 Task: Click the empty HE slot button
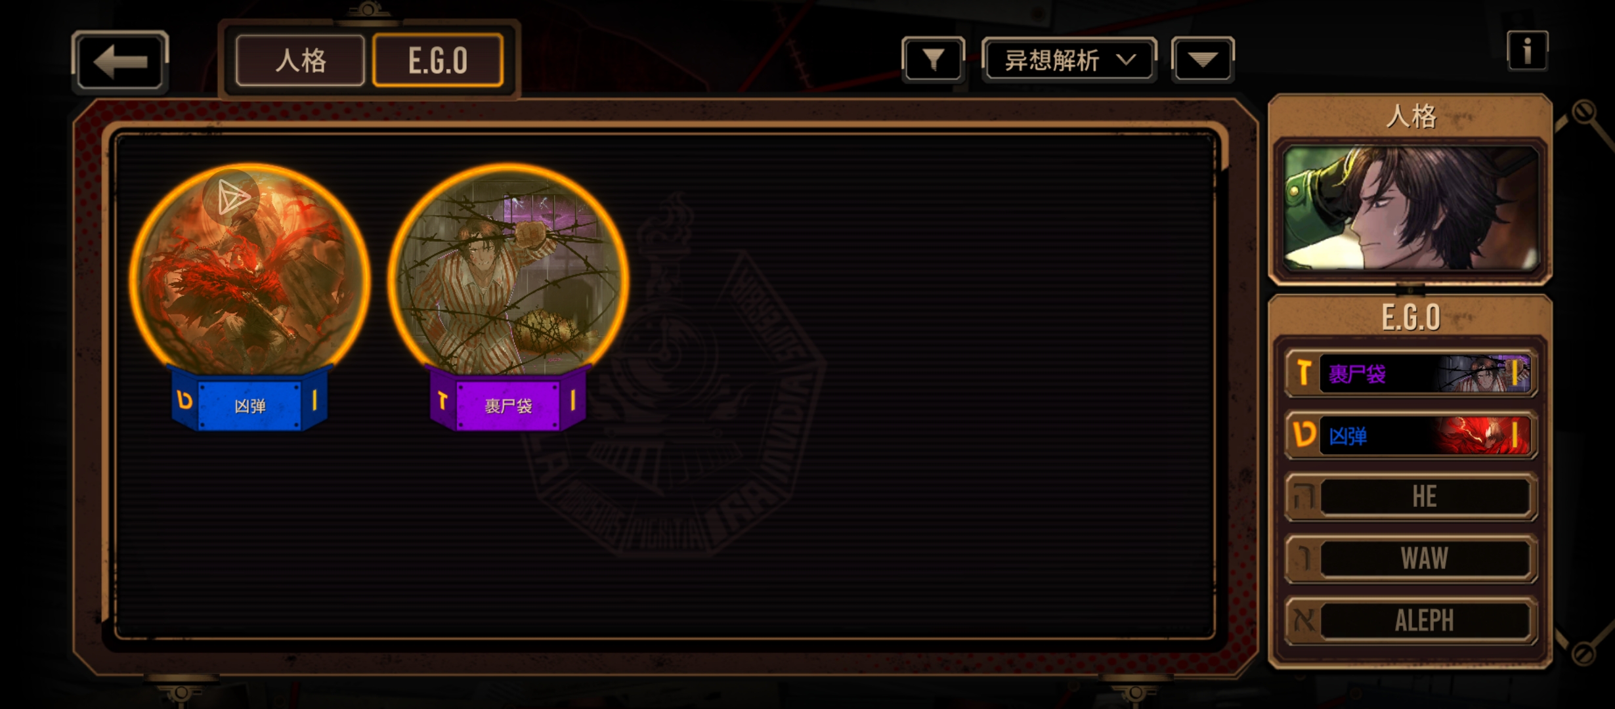pos(1411,496)
